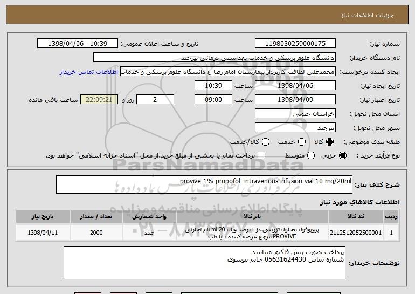Click the request creator name field
415x294 pixels.
228,72
